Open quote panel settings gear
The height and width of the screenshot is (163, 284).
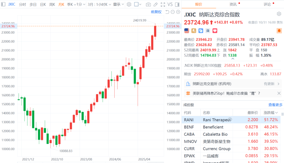point(279,14)
